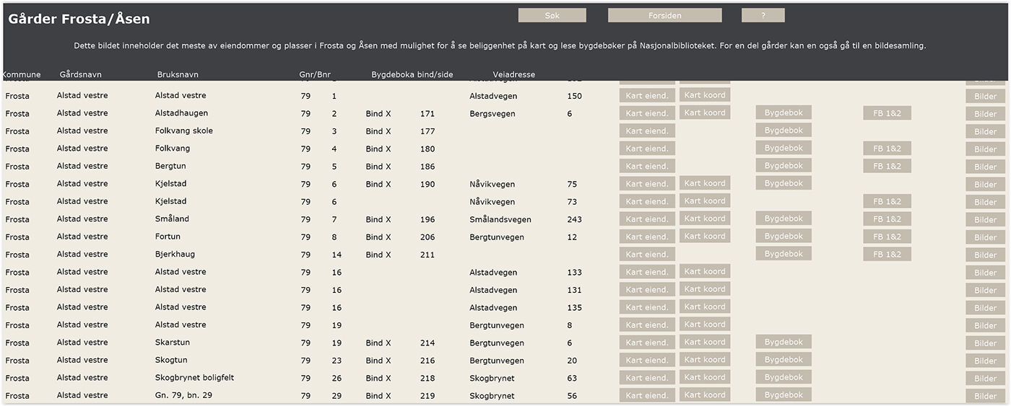Open Kart koord for Småland
The width and height of the screenshot is (1011, 406).
pos(705,219)
